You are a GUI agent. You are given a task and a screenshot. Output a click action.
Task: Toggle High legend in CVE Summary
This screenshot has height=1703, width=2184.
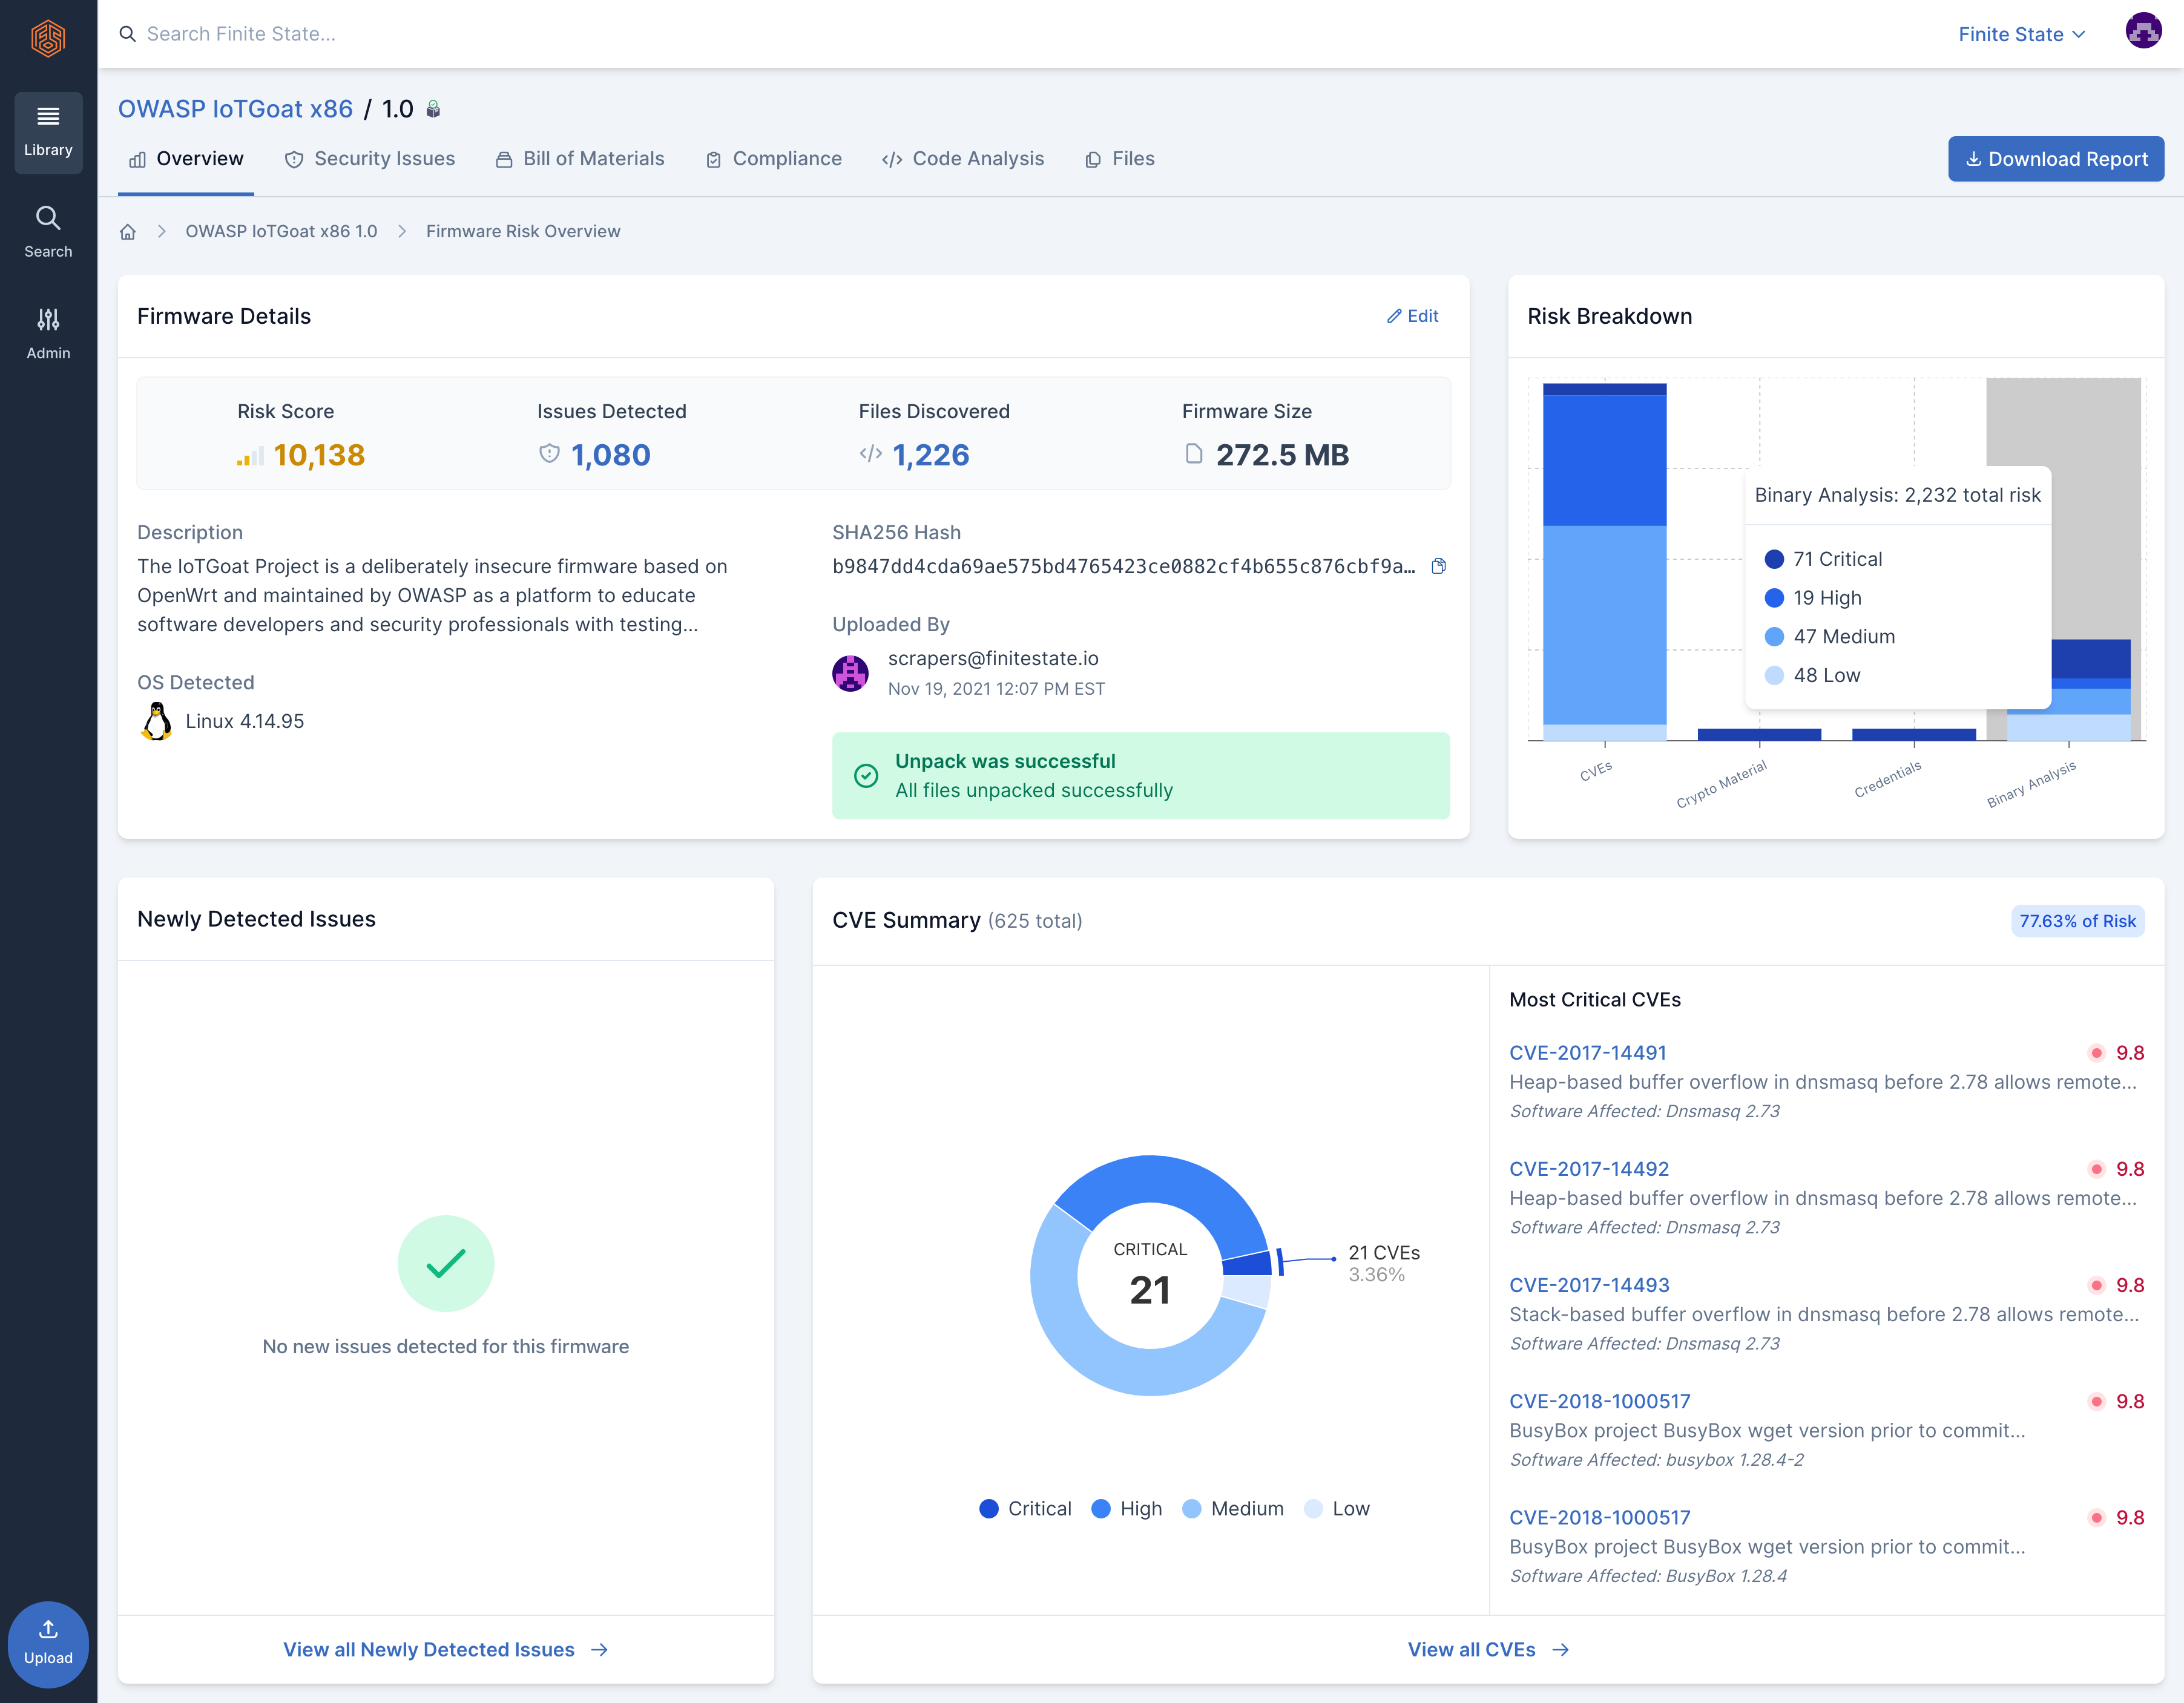tap(1127, 1508)
